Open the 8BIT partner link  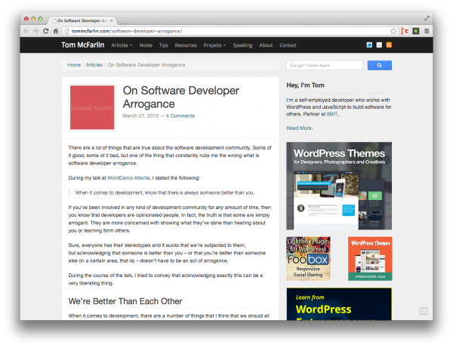click(x=332, y=114)
